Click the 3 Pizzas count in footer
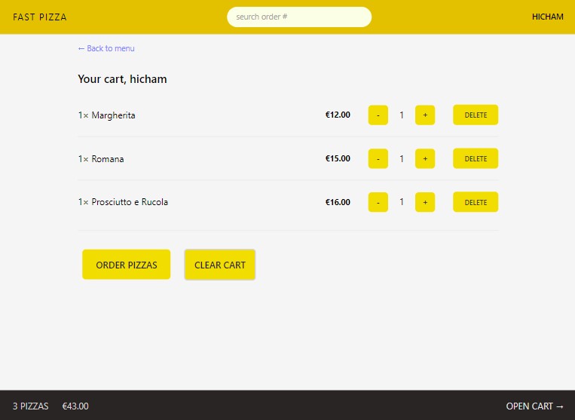 (x=30, y=406)
